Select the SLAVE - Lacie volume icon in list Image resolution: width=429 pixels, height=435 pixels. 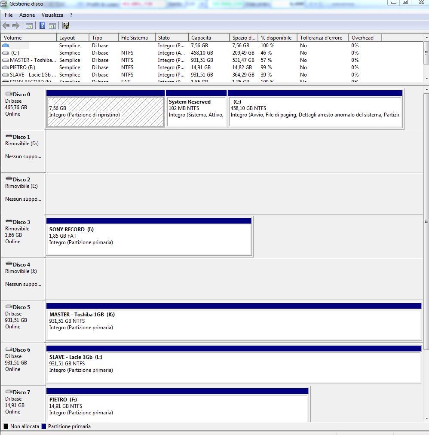(6, 75)
